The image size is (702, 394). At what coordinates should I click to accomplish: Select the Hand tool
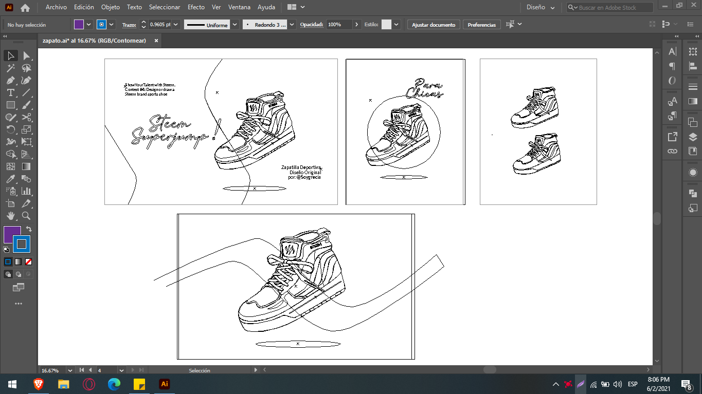10,216
